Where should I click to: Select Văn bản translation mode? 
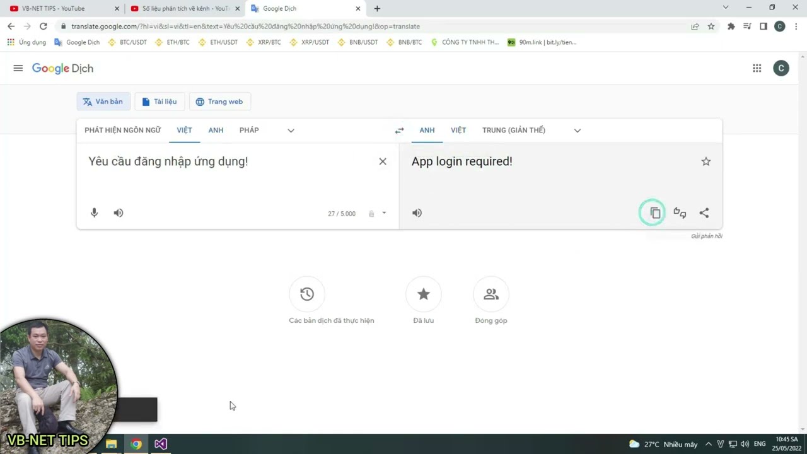click(x=103, y=102)
